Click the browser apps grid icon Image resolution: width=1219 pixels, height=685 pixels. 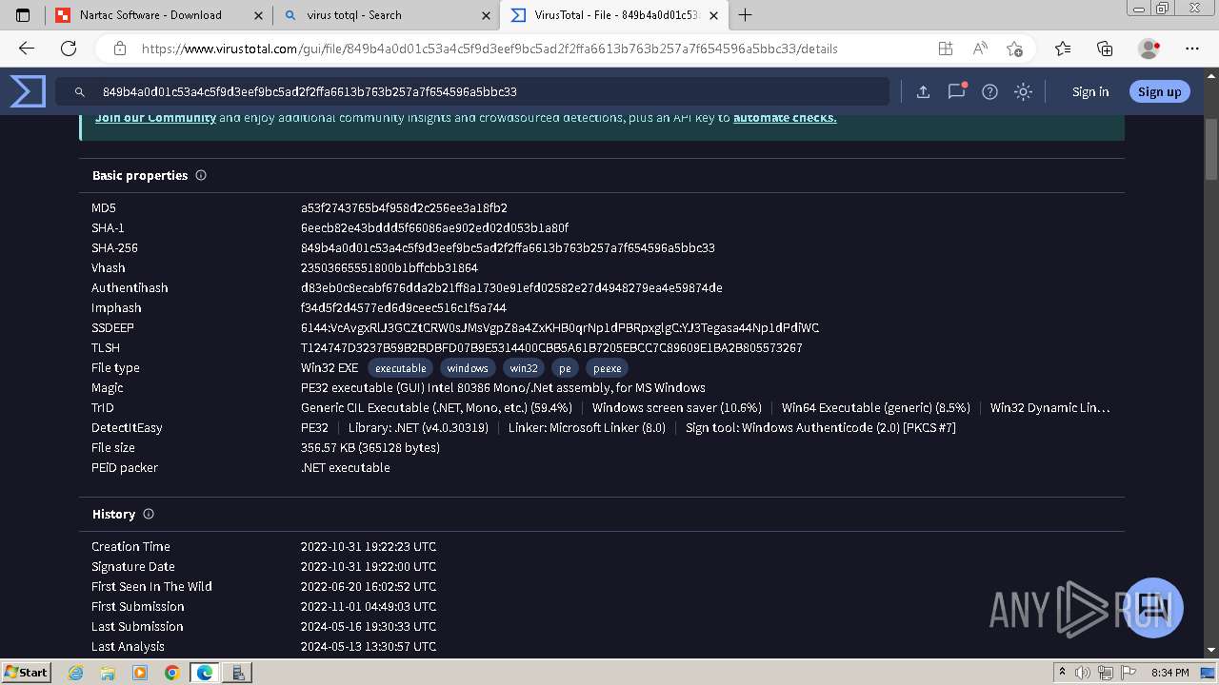(x=946, y=49)
